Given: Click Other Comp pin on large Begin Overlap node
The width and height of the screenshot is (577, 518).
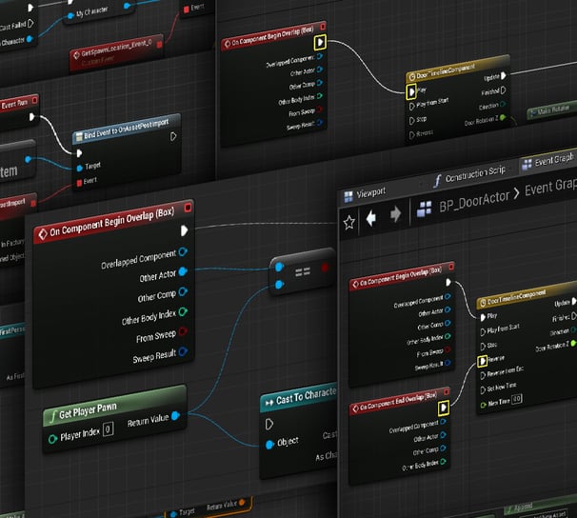Looking at the screenshot, I should pos(183,291).
